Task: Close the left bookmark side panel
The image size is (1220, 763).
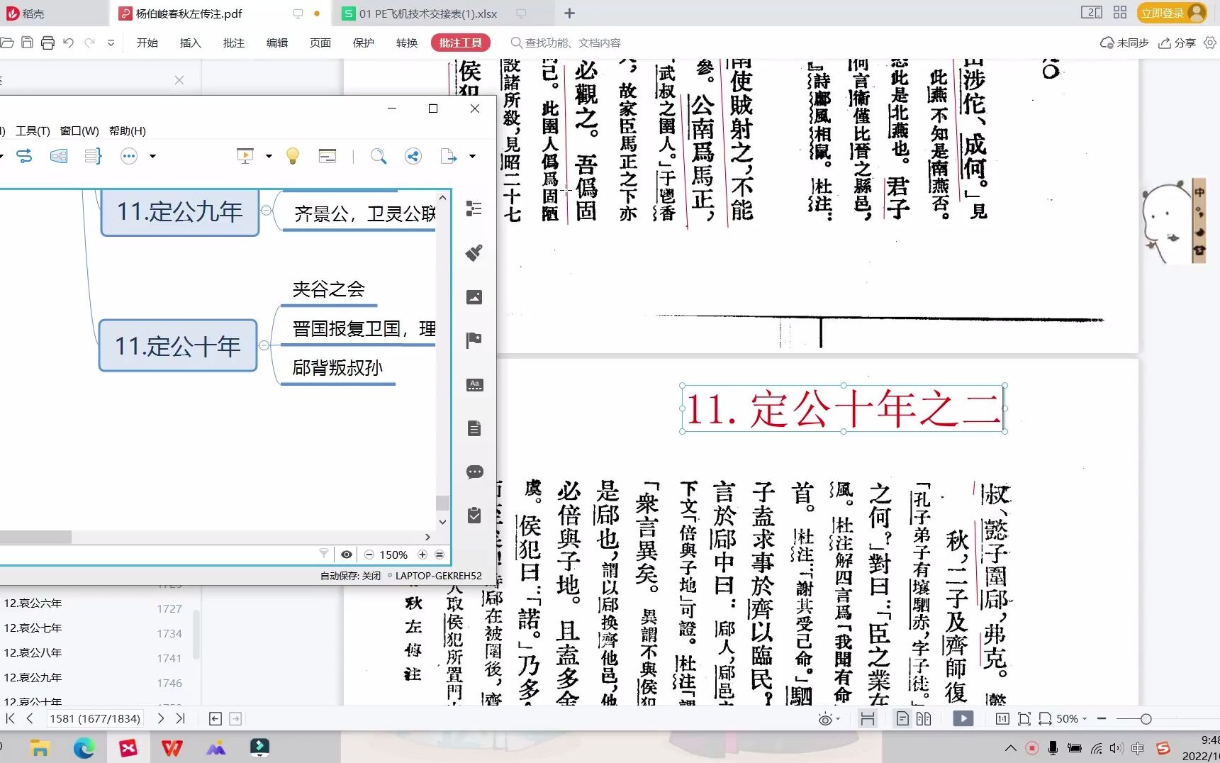Action: pos(179,80)
